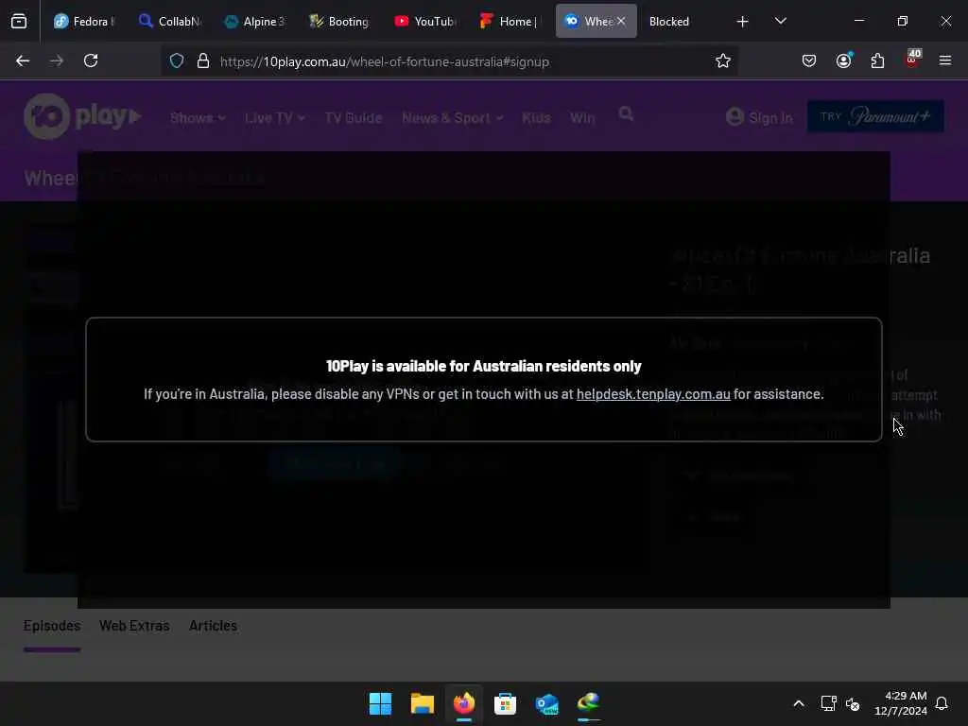Open the notifications bell icon
Screen dimensions: 968x726
click(942, 703)
